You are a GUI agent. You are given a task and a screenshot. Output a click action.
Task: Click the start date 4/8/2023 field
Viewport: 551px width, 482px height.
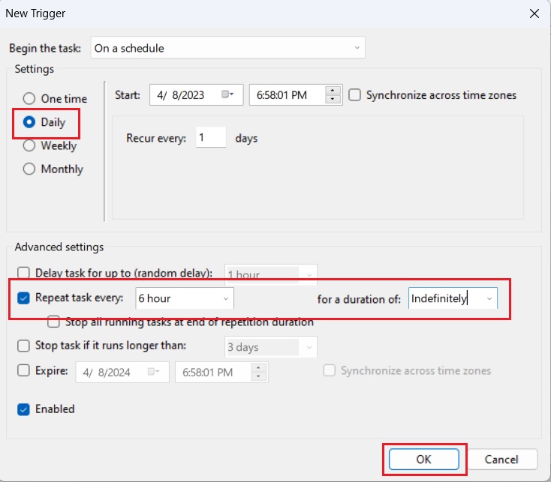[x=196, y=94]
